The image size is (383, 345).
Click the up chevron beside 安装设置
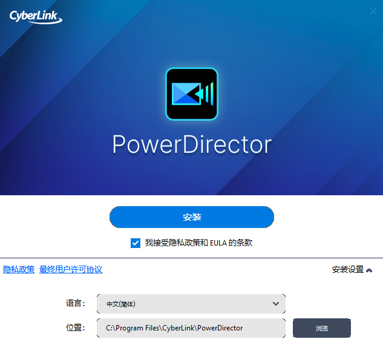pos(369,270)
